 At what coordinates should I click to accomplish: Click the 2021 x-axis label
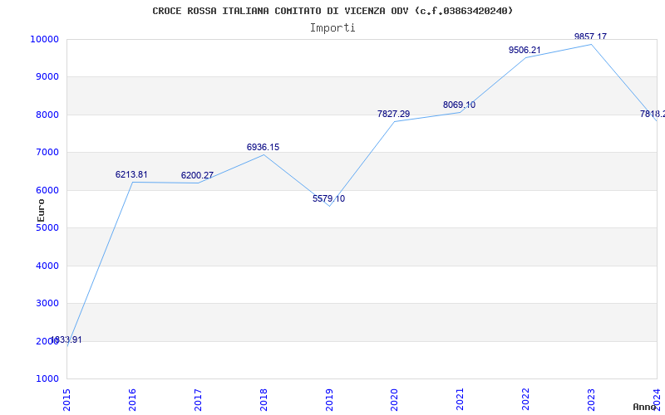(461, 399)
